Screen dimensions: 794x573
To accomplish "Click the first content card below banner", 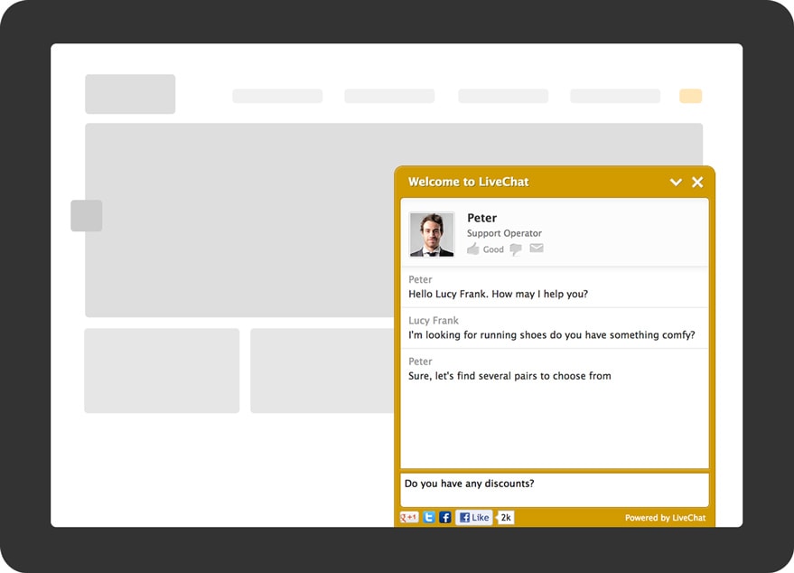I will (162, 371).
